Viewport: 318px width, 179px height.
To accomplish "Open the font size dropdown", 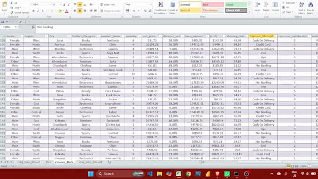I will pyautogui.click(x=60, y=5).
